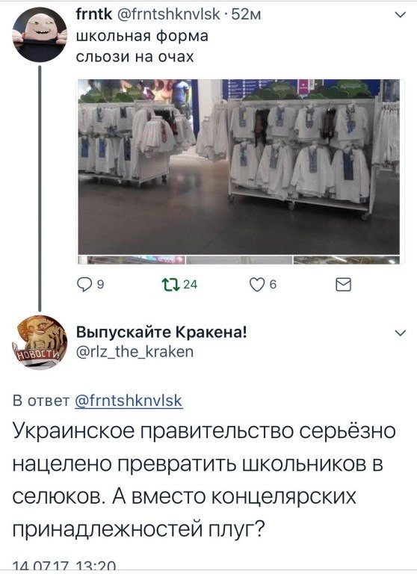Open the embroidered shirts store photo
The width and height of the screenshot is (417, 574).
(238, 167)
